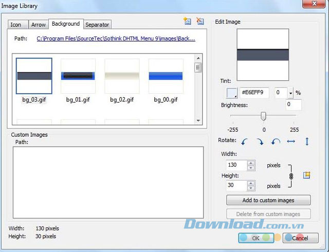Toggle the width-height chain link lock
The height and width of the screenshot is (252, 329).
291,176
